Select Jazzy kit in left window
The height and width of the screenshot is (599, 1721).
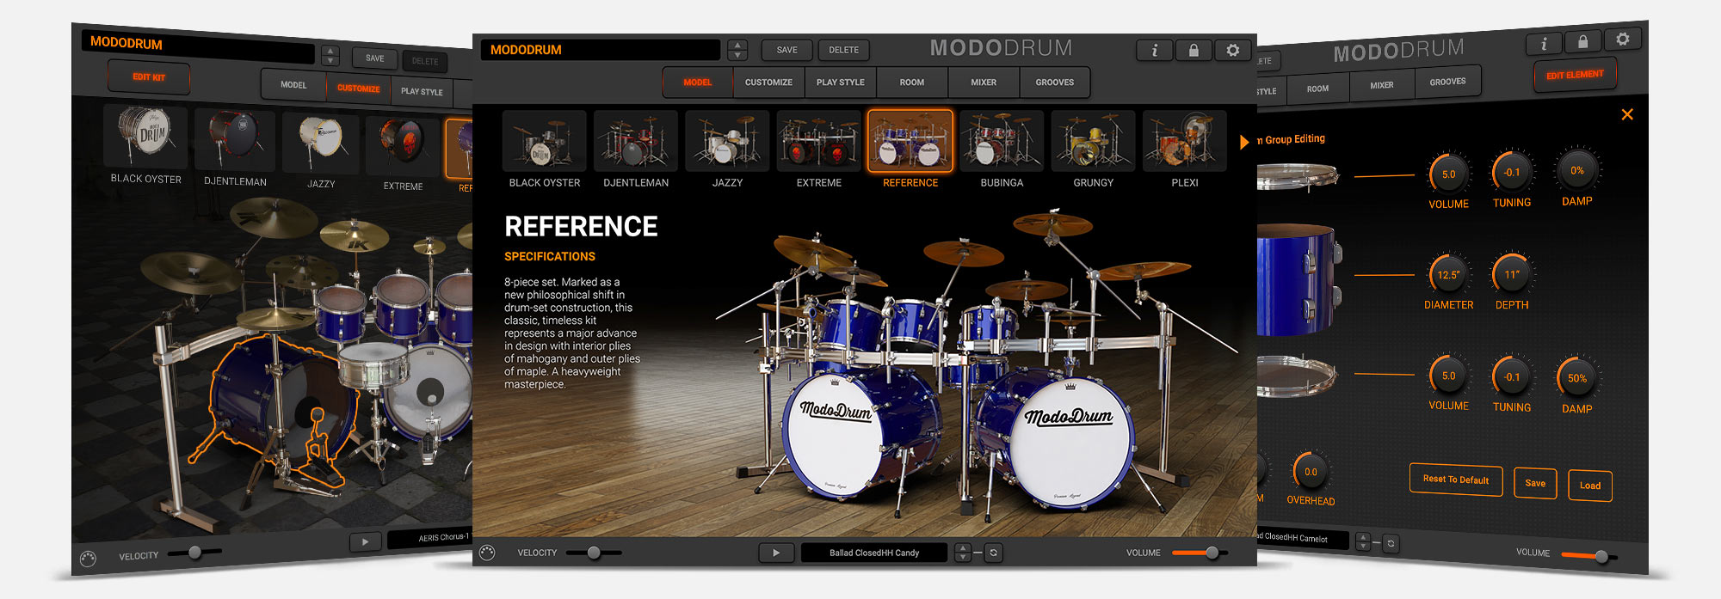click(x=321, y=143)
